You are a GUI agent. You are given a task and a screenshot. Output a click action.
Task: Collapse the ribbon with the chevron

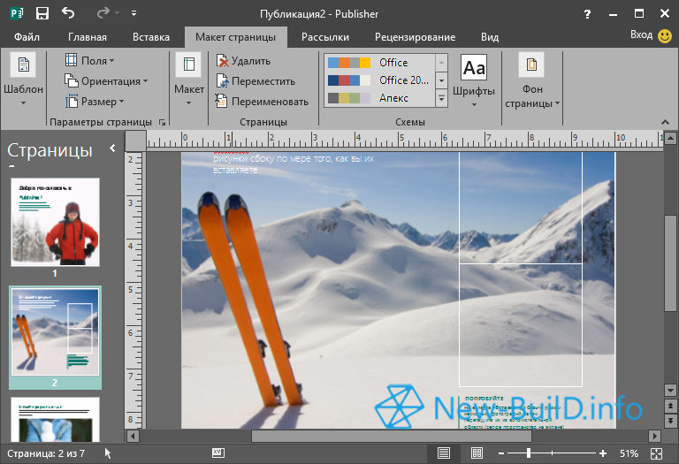[665, 123]
